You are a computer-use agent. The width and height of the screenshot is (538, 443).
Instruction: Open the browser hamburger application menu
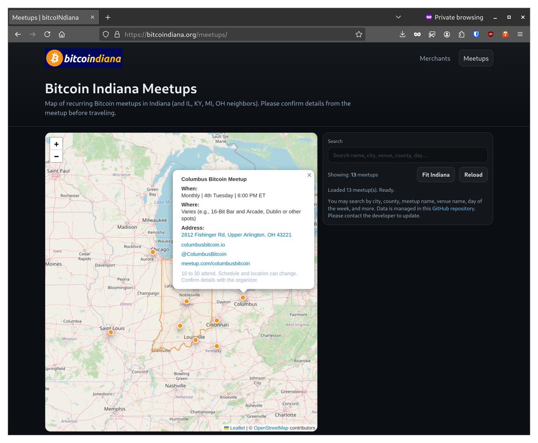coord(520,34)
